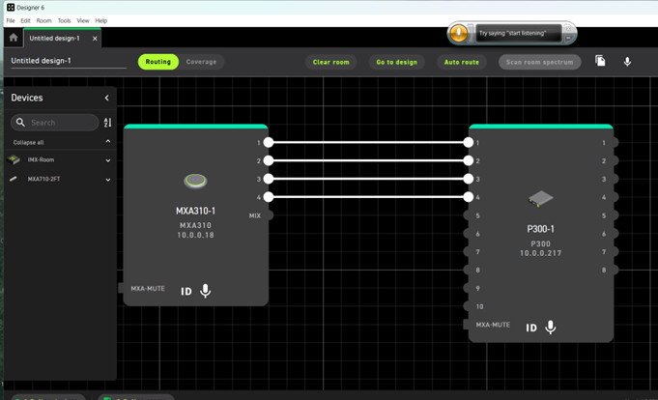Click the Designer 6 app icon
Image resolution: width=658 pixels, height=400 pixels.
(x=11, y=7)
